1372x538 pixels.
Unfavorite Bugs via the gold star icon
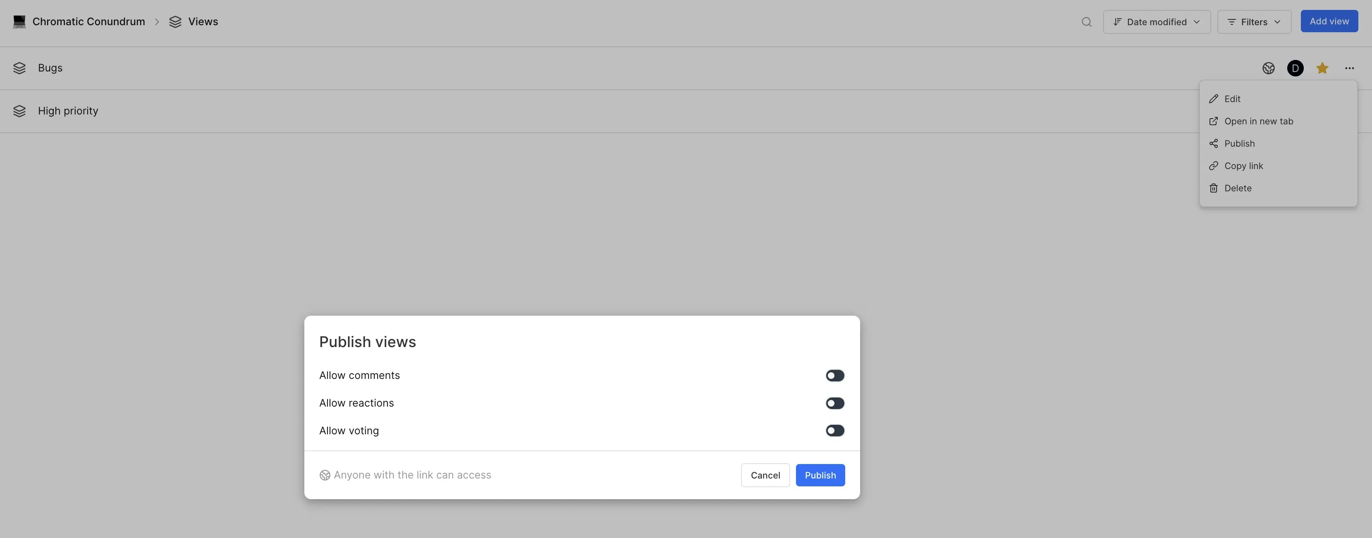(1322, 68)
